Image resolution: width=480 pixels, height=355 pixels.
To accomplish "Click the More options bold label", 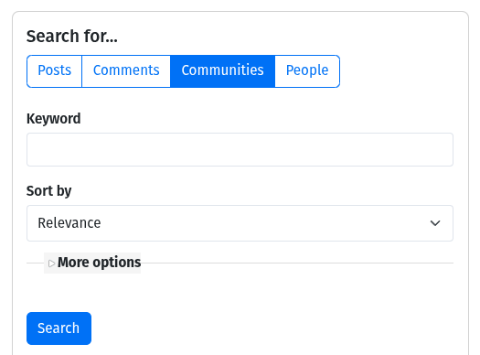I will click(x=99, y=263).
